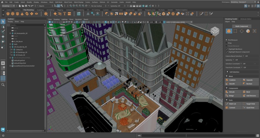The width and height of the screenshot is (260, 138).
Task: Toggle Highlight Backfaces checkbox
Action: [227, 49]
